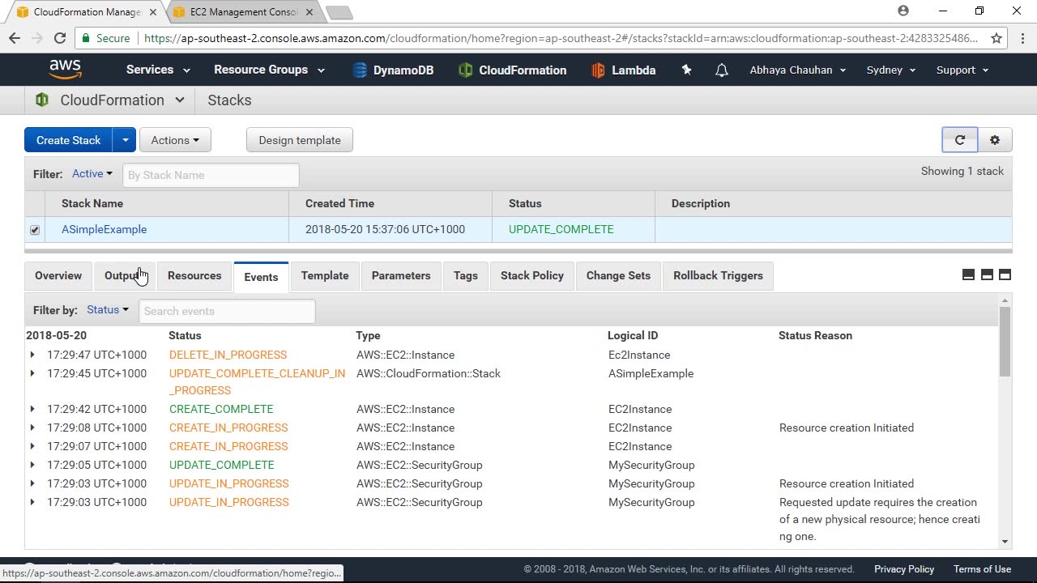
Task: Refresh the stacks list
Action: 960,140
